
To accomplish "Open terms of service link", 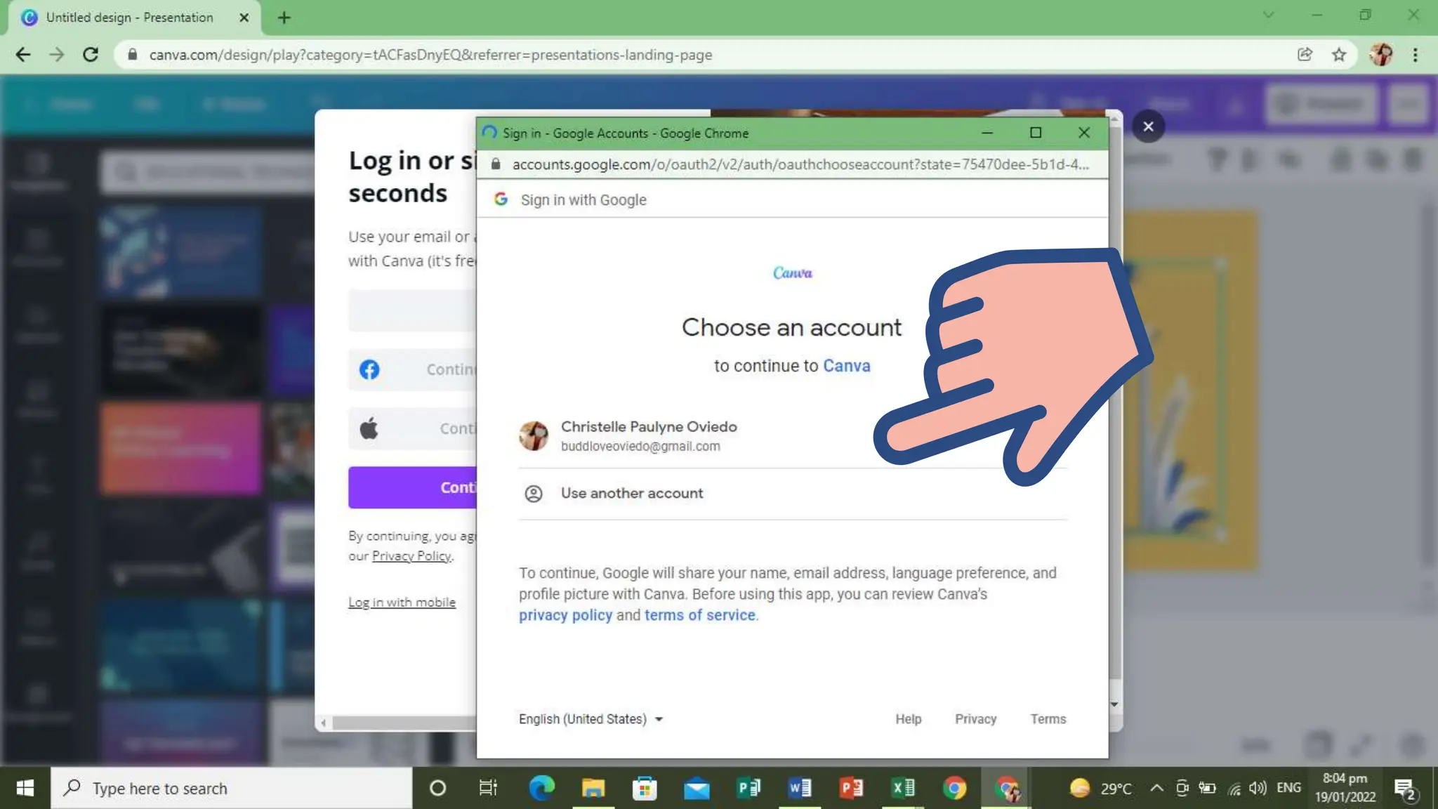I will tap(699, 615).
